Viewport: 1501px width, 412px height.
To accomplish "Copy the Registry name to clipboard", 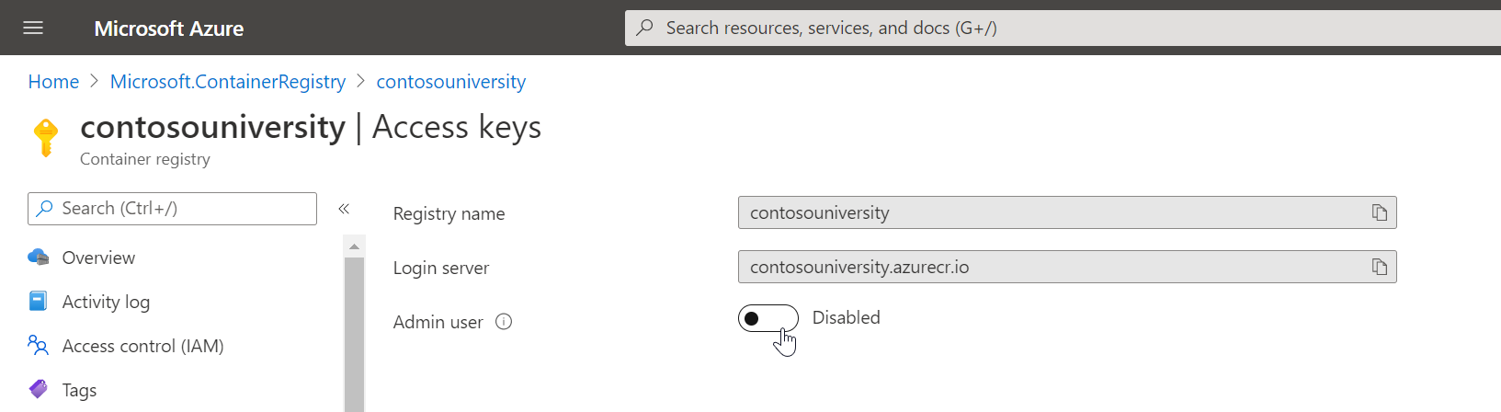I will point(1380,212).
